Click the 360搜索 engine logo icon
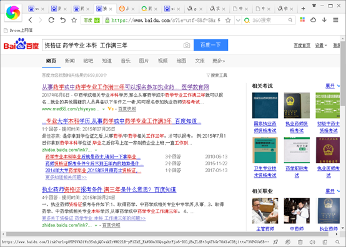The image size is (346, 247). click(x=247, y=21)
